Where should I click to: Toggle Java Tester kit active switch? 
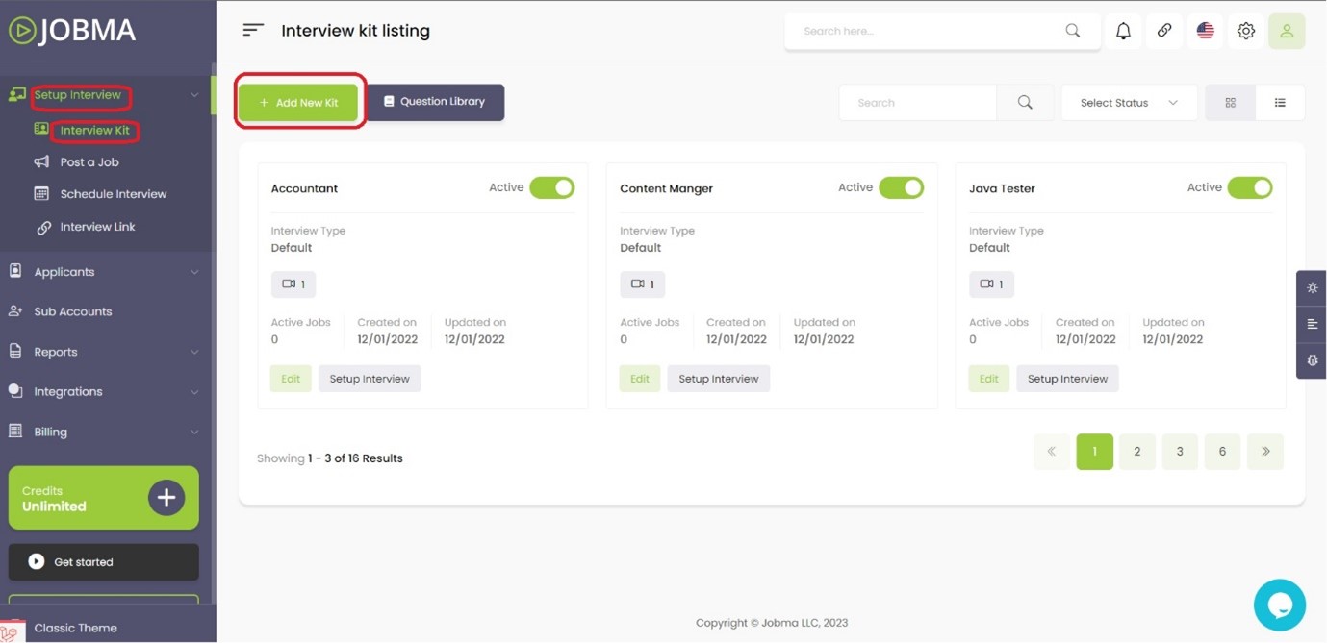(1250, 187)
